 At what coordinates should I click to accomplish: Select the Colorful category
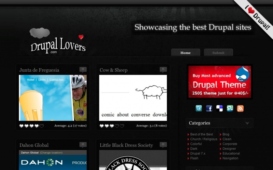(196, 144)
